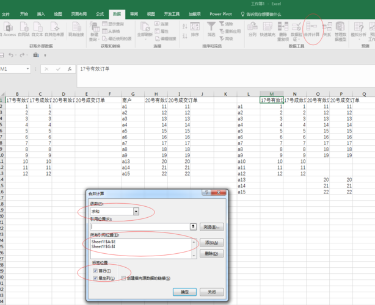This screenshot has height=305, width=375.
Task: Switch to the Formulas tab
Action: pos(100,14)
